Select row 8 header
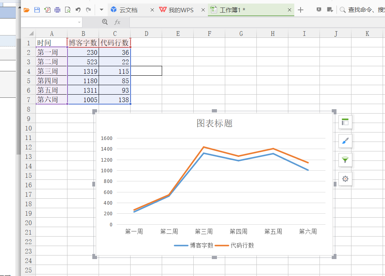Image resolution: width=385 pixels, height=276 pixels. 28,109
